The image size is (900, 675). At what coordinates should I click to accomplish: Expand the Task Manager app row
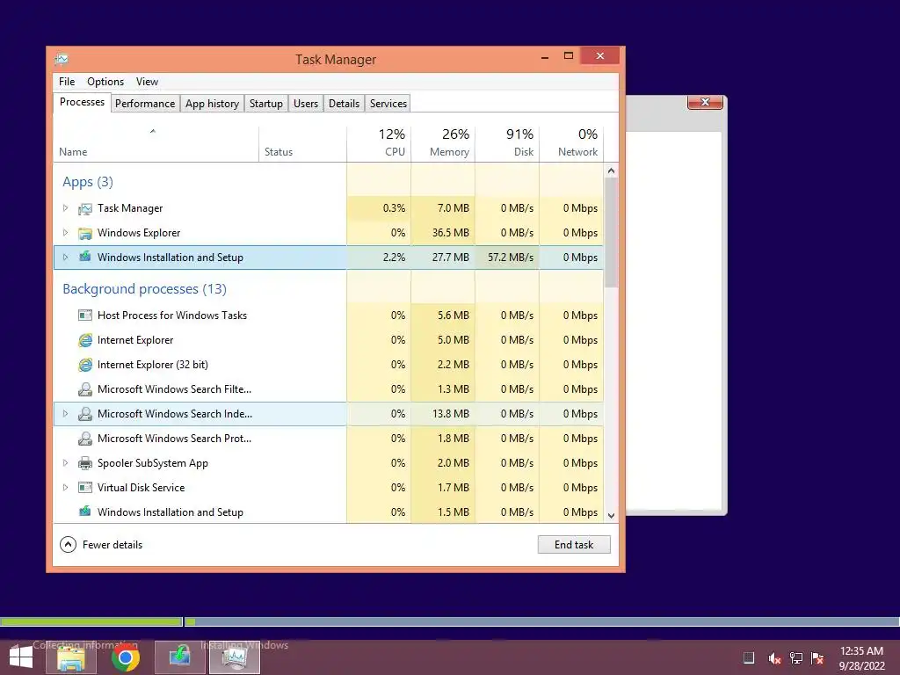coord(65,208)
